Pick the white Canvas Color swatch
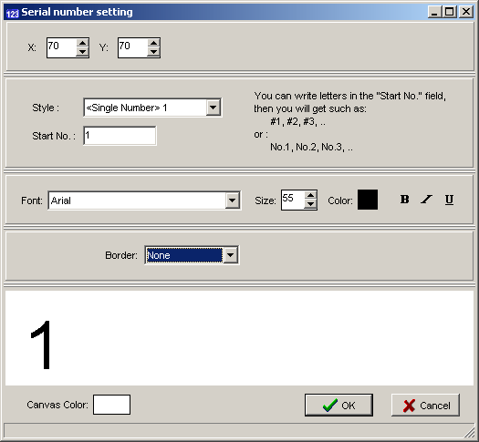This screenshot has height=442, width=479. point(111,405)
